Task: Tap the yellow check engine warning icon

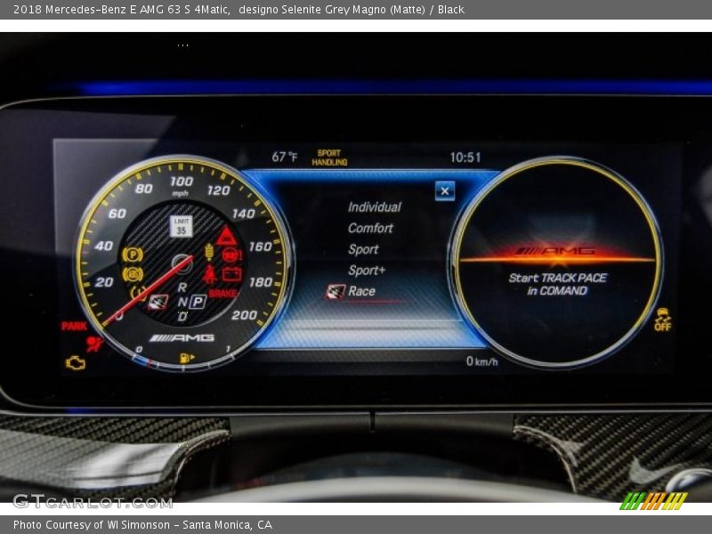Action: point(76,363)
